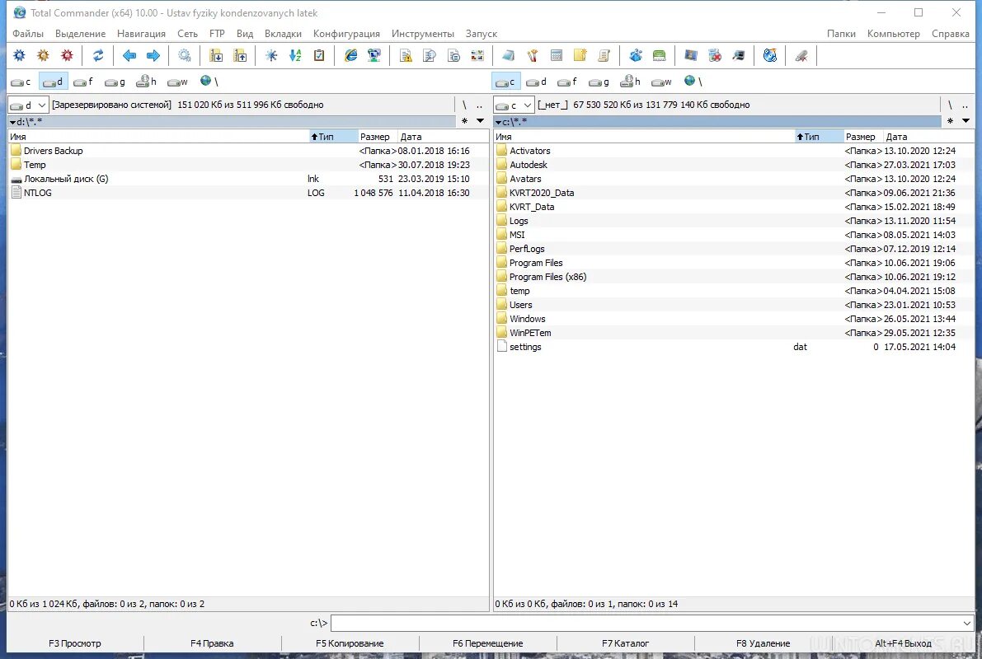Sort right panel by Тип column

point(820,137)
